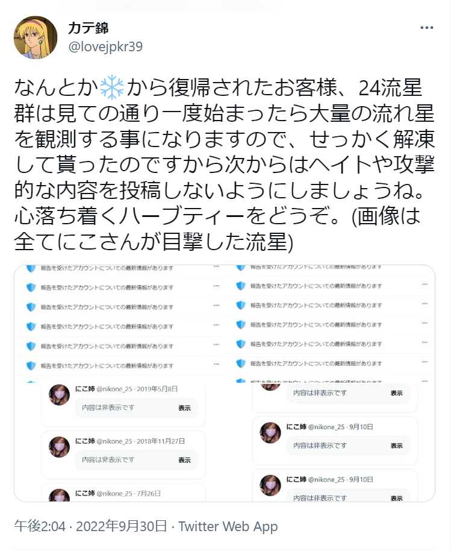
Task: Open bottom-left image with 2019年5月8日 tweet
Action: pyautogui.click(x=119, y=442)
